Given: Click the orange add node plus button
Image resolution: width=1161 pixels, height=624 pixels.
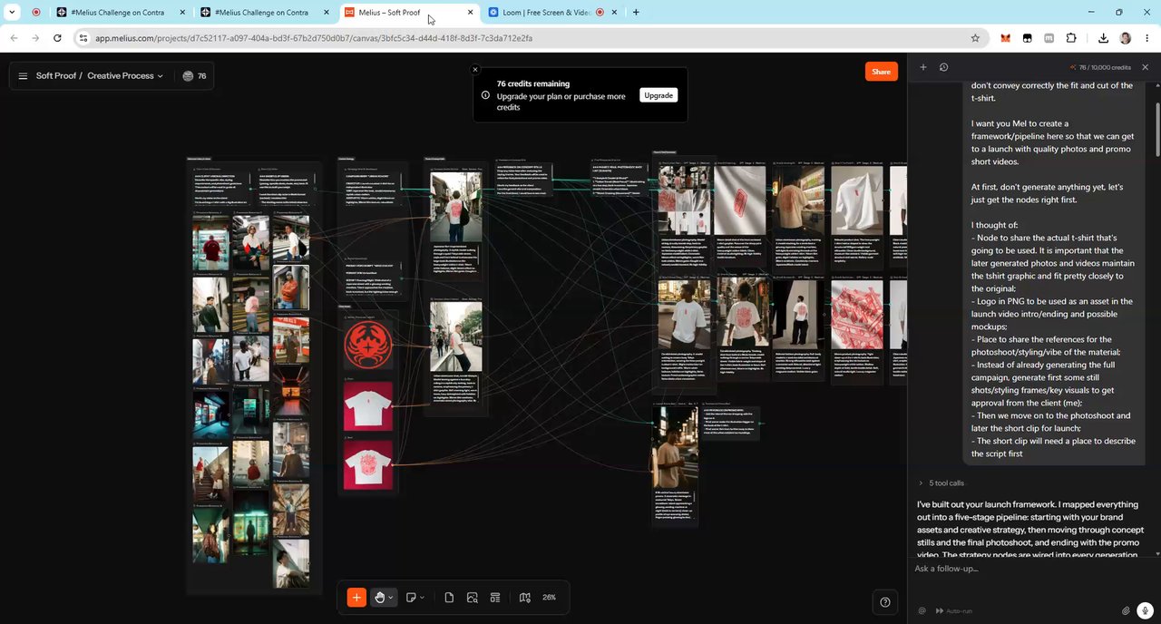Looking at the screenshot, I should click(356, 598).
